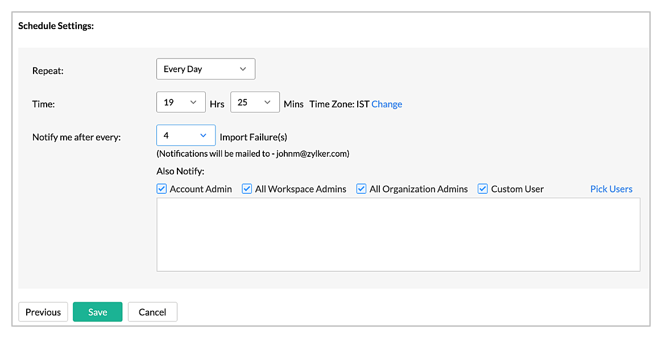
Task: Click the blue chevron on the failures dropdown
Action: [x=202, y=135]
